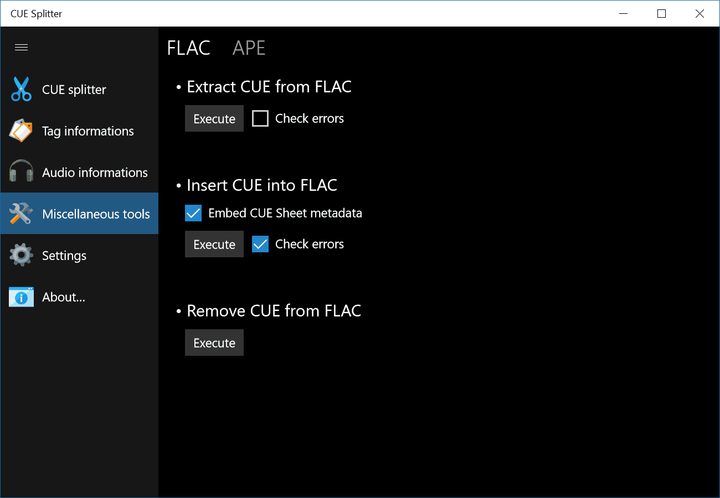720x498 pixels.
Task: Execute Extract CUE from FLAC
Action: 214,118
